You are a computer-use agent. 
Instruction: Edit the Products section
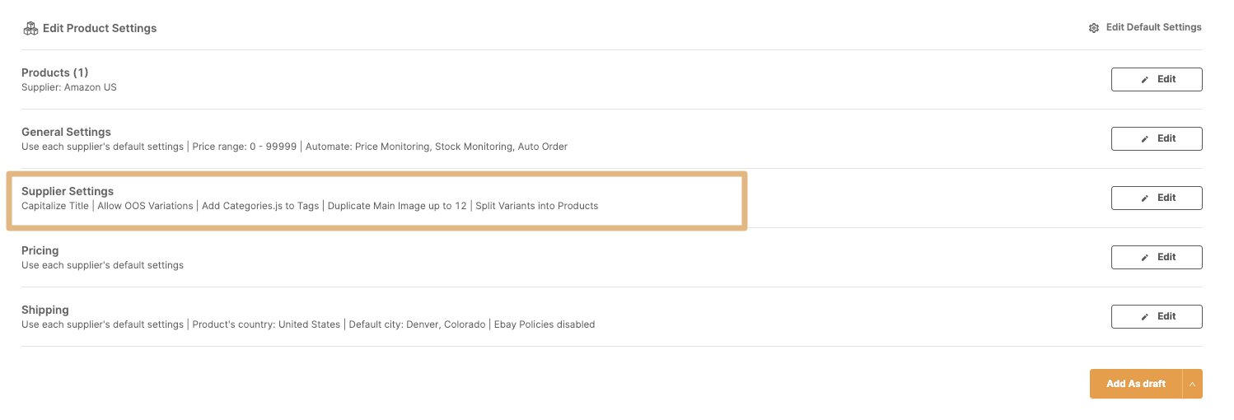point(1157,79)
